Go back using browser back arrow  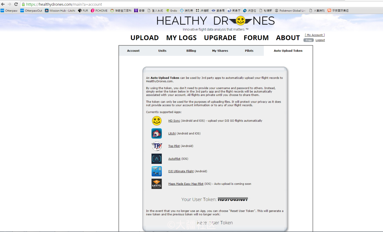pos(3,4)
